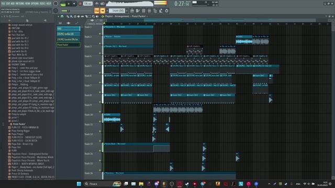335x188 pixels.
Task: Click the first orange button left of pattern selector
Action: tap(97, 10)
